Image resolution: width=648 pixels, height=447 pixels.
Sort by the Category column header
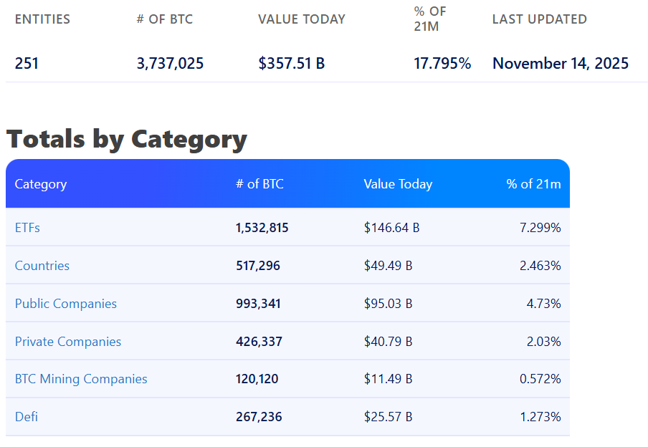(41, 184)
